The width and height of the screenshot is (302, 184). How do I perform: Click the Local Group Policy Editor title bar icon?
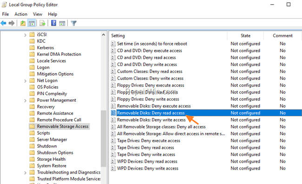pyautogui.click(x=4, y=5)
